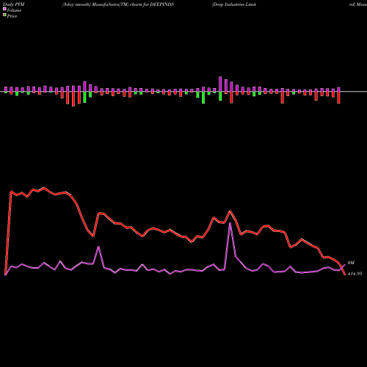This screenshot has width=367, height=367.
Task: Click the magenta Volume legend swatch
Action: (x=4, y=9)
